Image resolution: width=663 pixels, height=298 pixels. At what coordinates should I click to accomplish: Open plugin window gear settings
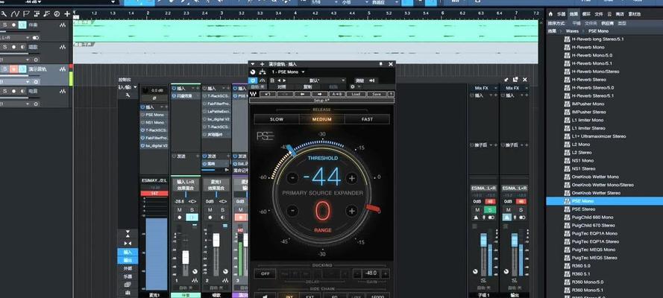[354, 87]
